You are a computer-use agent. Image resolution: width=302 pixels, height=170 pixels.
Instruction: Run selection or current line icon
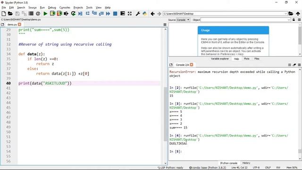[66, 14]
